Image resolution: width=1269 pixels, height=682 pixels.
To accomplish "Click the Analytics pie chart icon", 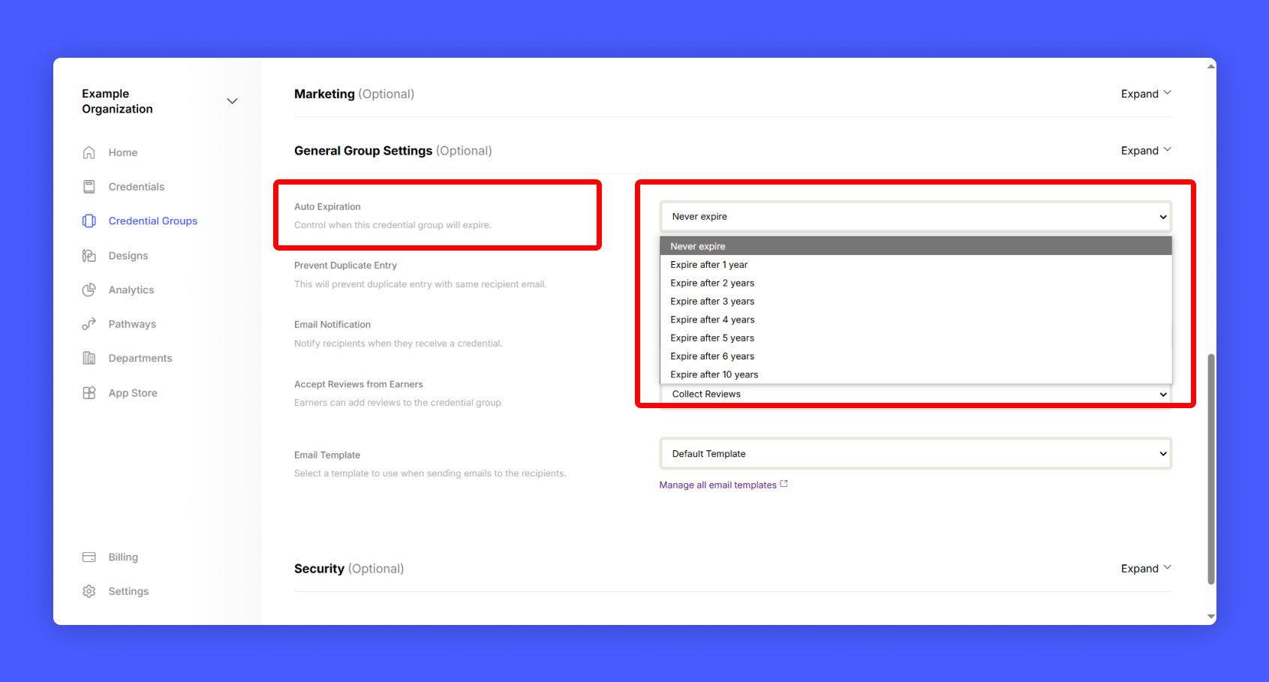I will point(89,290).
